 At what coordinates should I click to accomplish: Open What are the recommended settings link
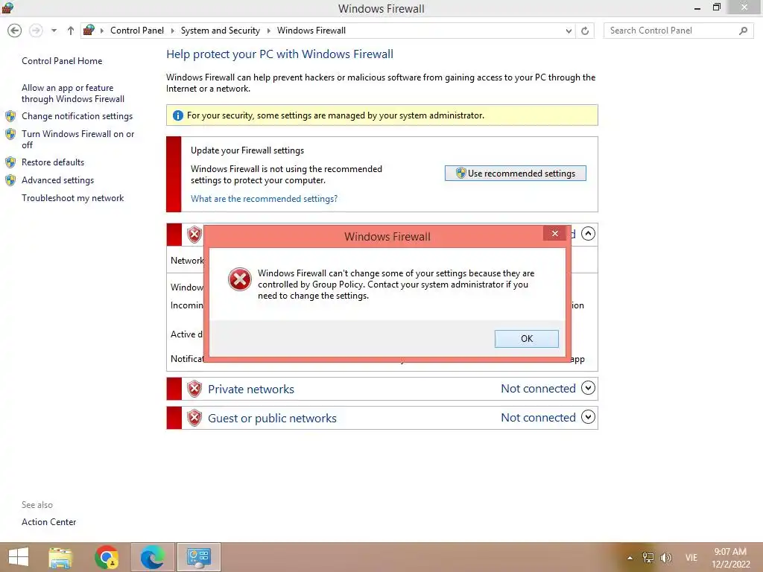pos(264,198)
